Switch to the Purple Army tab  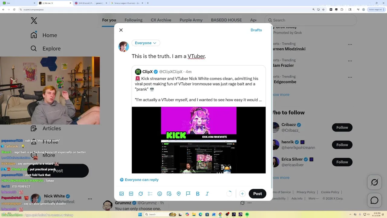tap(191, 20)
